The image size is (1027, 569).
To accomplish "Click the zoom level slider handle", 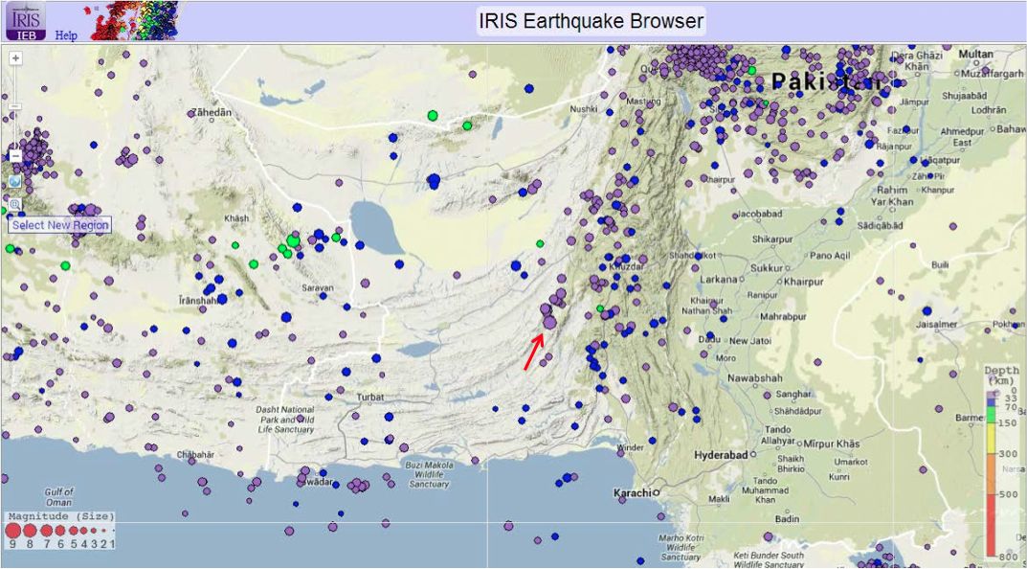I will point(14,105).
